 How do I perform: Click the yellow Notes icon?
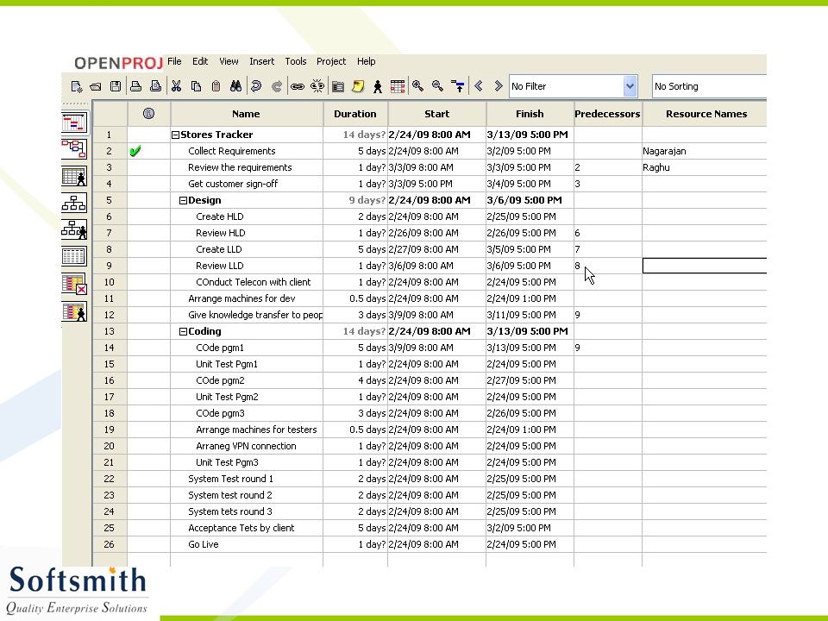(x=358, y=86)
